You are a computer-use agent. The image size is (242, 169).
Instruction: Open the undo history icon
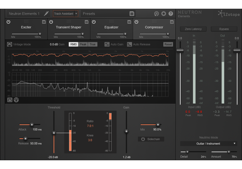click(x=156, y=14)
